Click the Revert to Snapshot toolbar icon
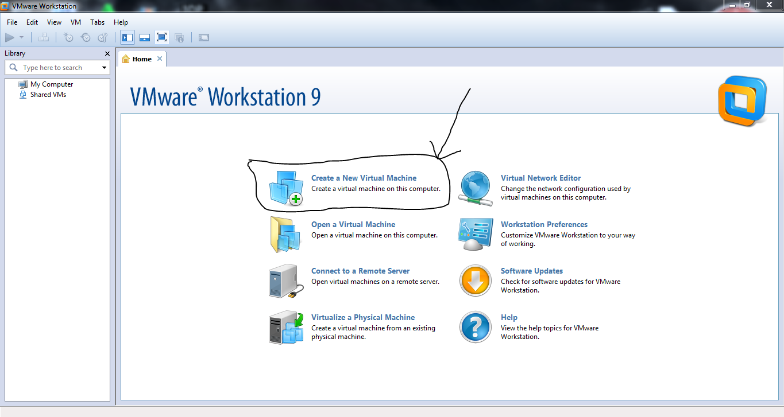This screenshot has height=417, width=784. click(x=86, y=37)
